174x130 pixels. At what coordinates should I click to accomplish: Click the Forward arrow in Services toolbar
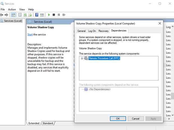click(6, 15)
